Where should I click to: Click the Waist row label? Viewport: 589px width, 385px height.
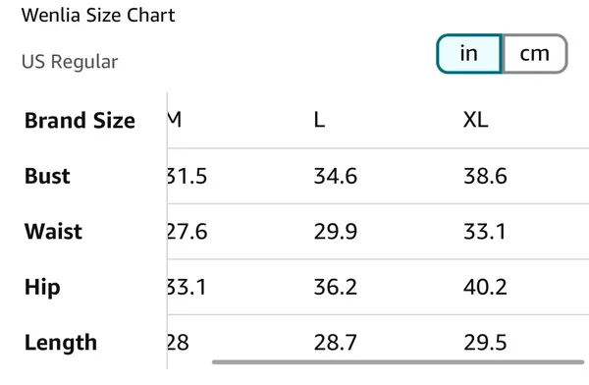53,231
